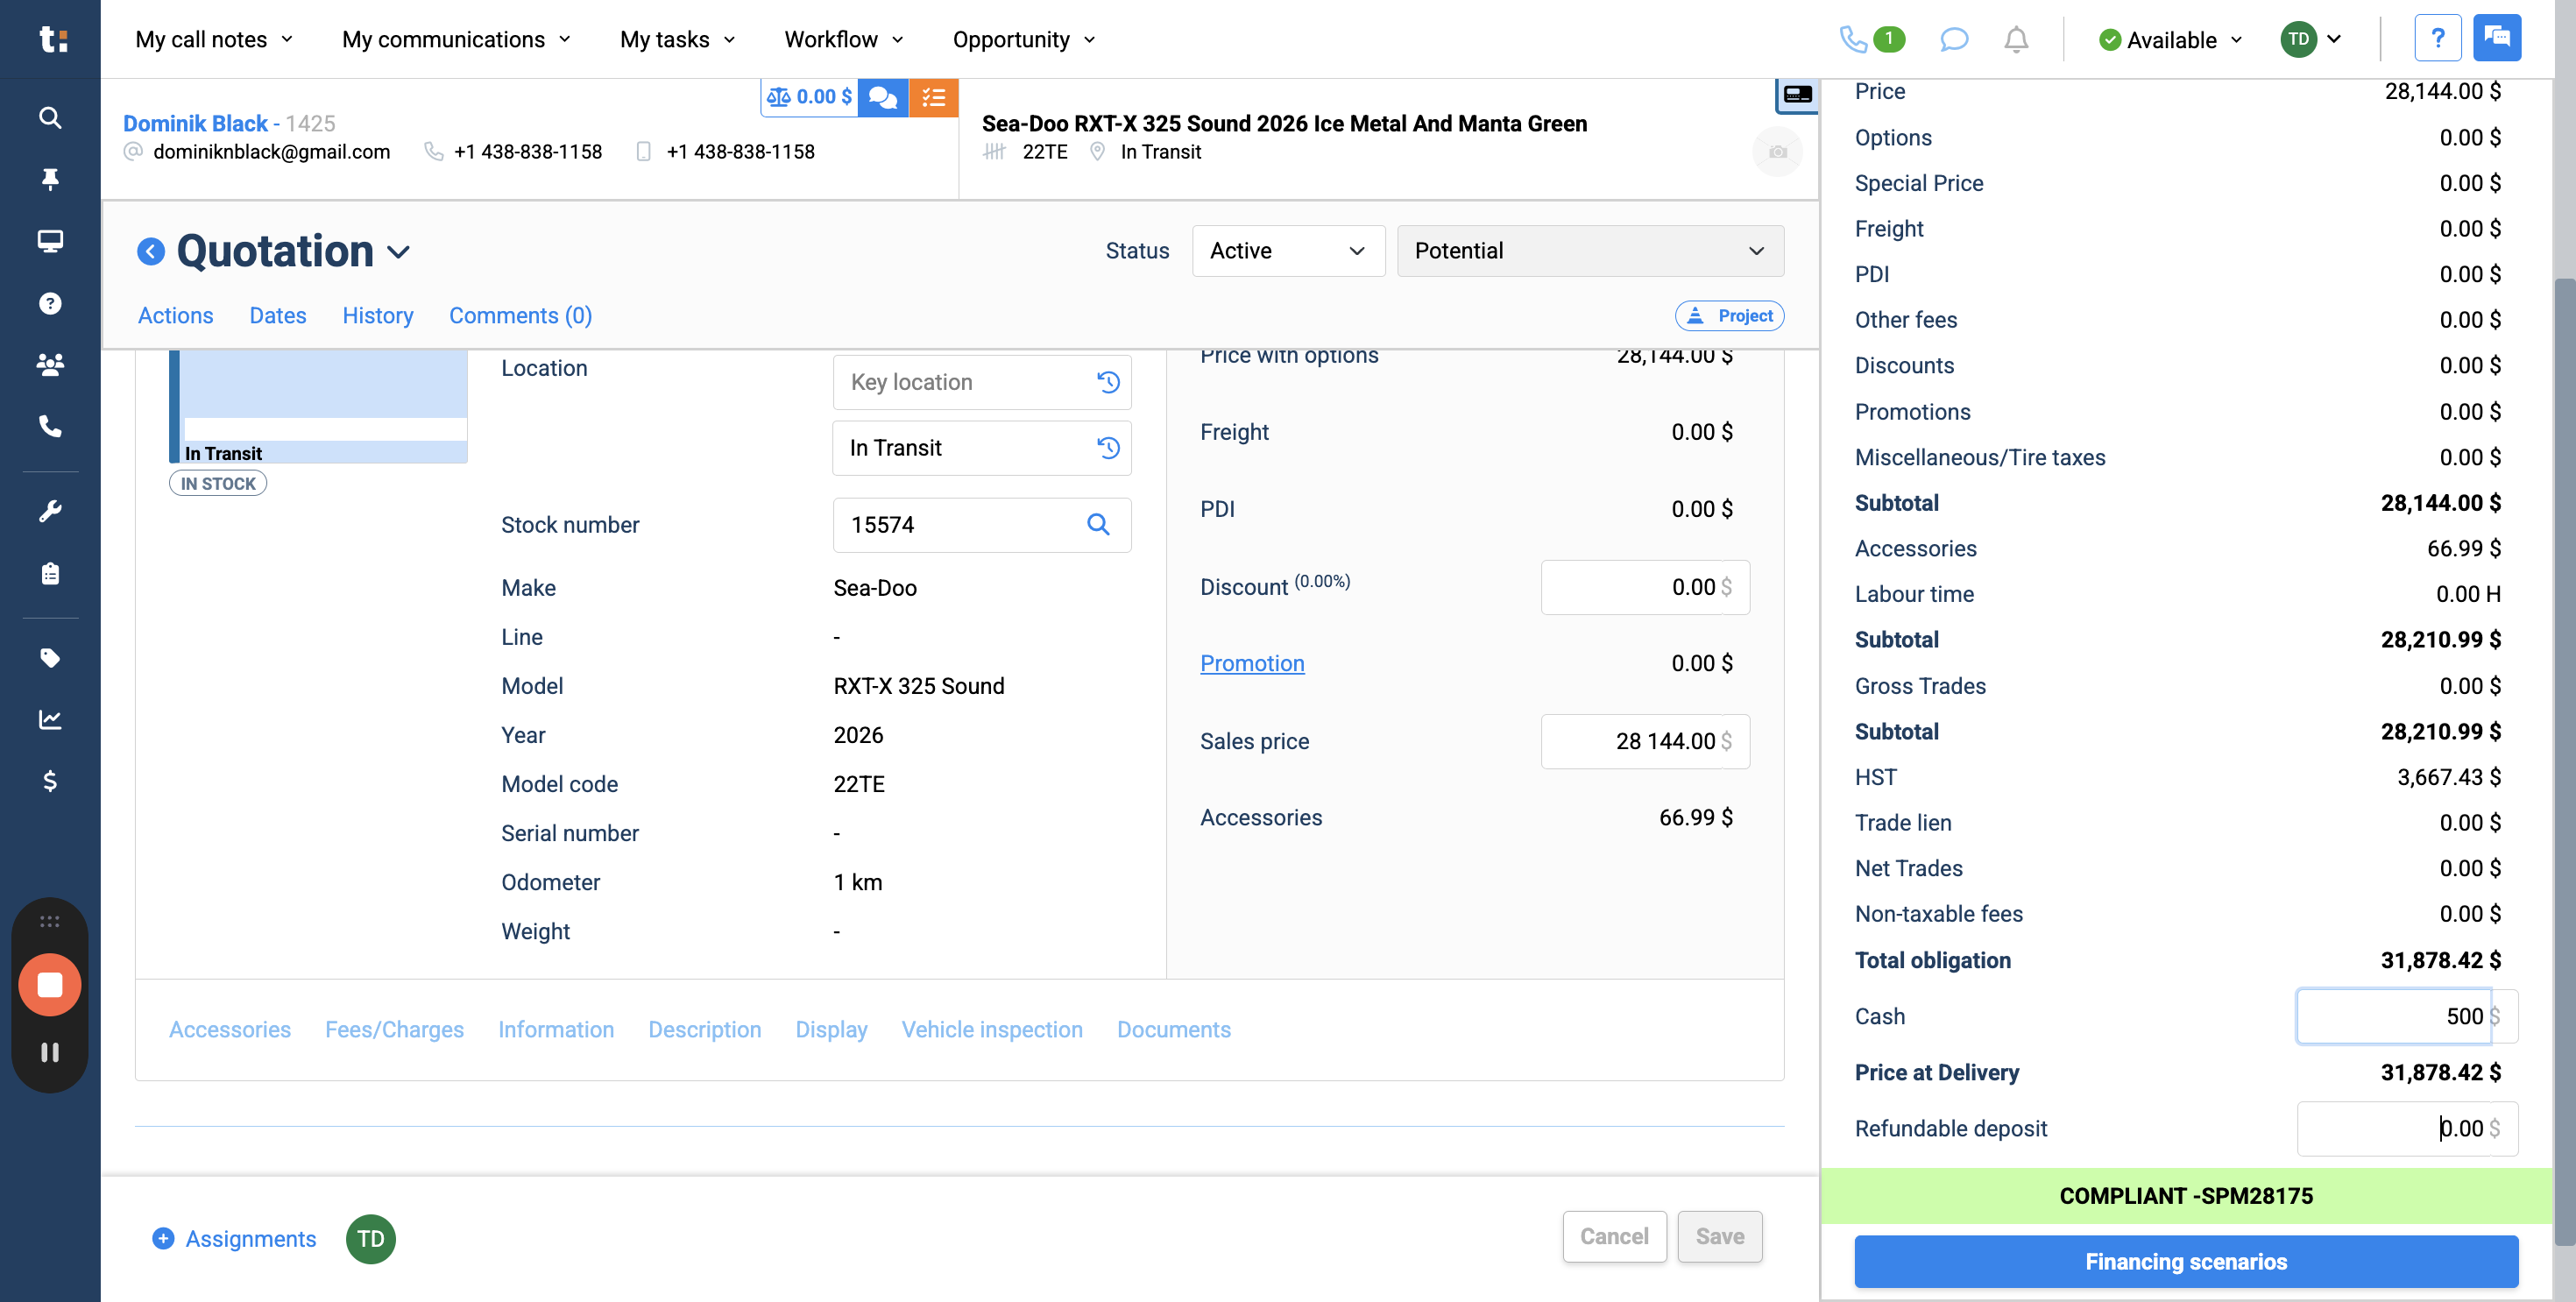
Task: Click the wrench service icon in sidebar
Action: coord(50,511)
